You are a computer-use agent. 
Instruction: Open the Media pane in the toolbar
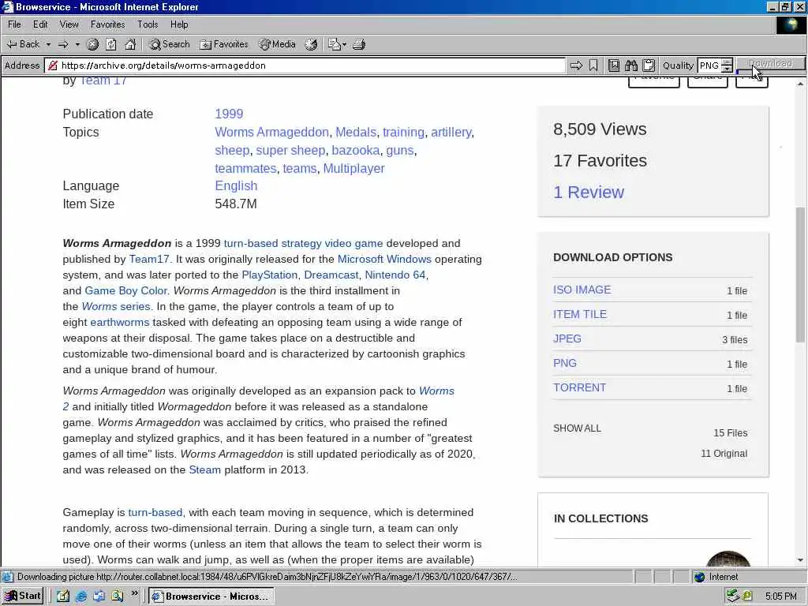[x=277, y=44]
